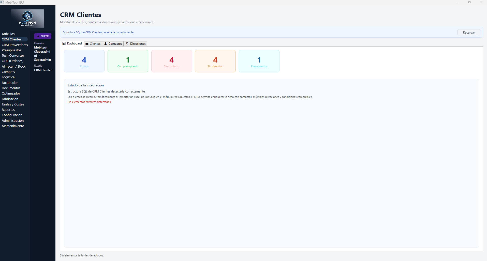Select the people icon on the Clientes tab

pos(87,44)
